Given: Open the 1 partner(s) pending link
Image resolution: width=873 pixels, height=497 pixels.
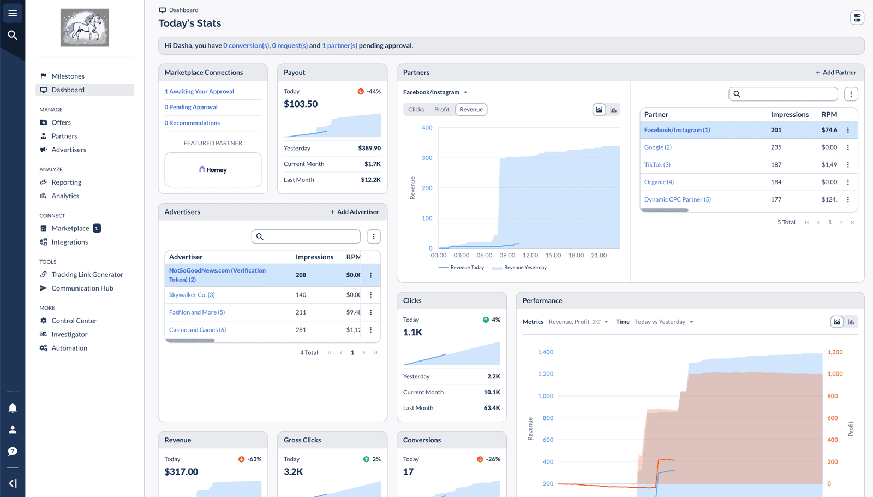Looking at the screenshot, I should pyautogui.click(x=339, y=45).
